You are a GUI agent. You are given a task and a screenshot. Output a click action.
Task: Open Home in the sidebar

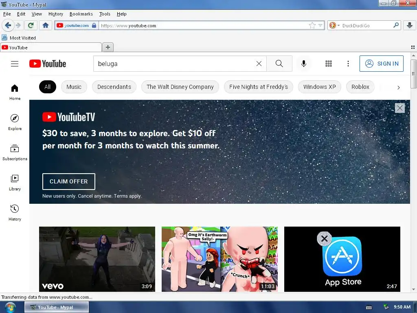pos(15,92)
